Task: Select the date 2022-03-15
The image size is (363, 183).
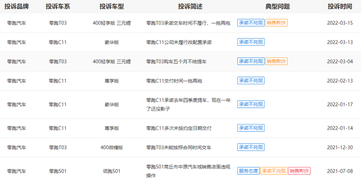Action: pyautogui.click(x=340, y=23)
